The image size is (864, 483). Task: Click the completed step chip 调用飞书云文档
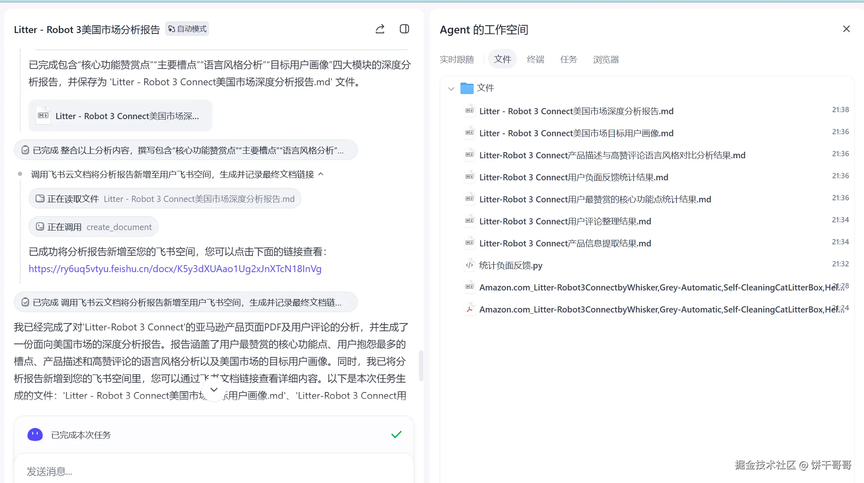(x=185, y=302)
